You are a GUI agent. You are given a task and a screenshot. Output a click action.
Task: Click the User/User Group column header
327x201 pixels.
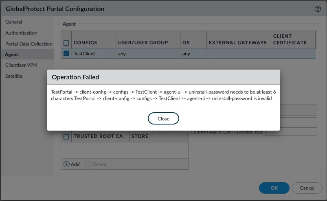coord(143,43)
